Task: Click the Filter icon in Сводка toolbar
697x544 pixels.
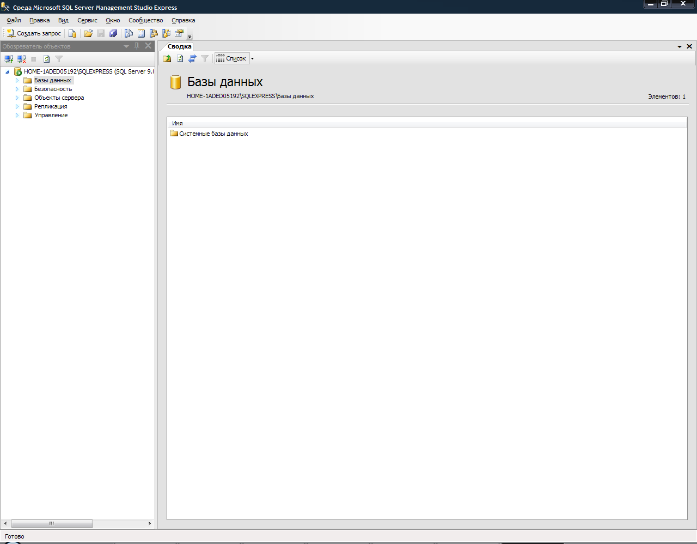Action: (205, 58)
